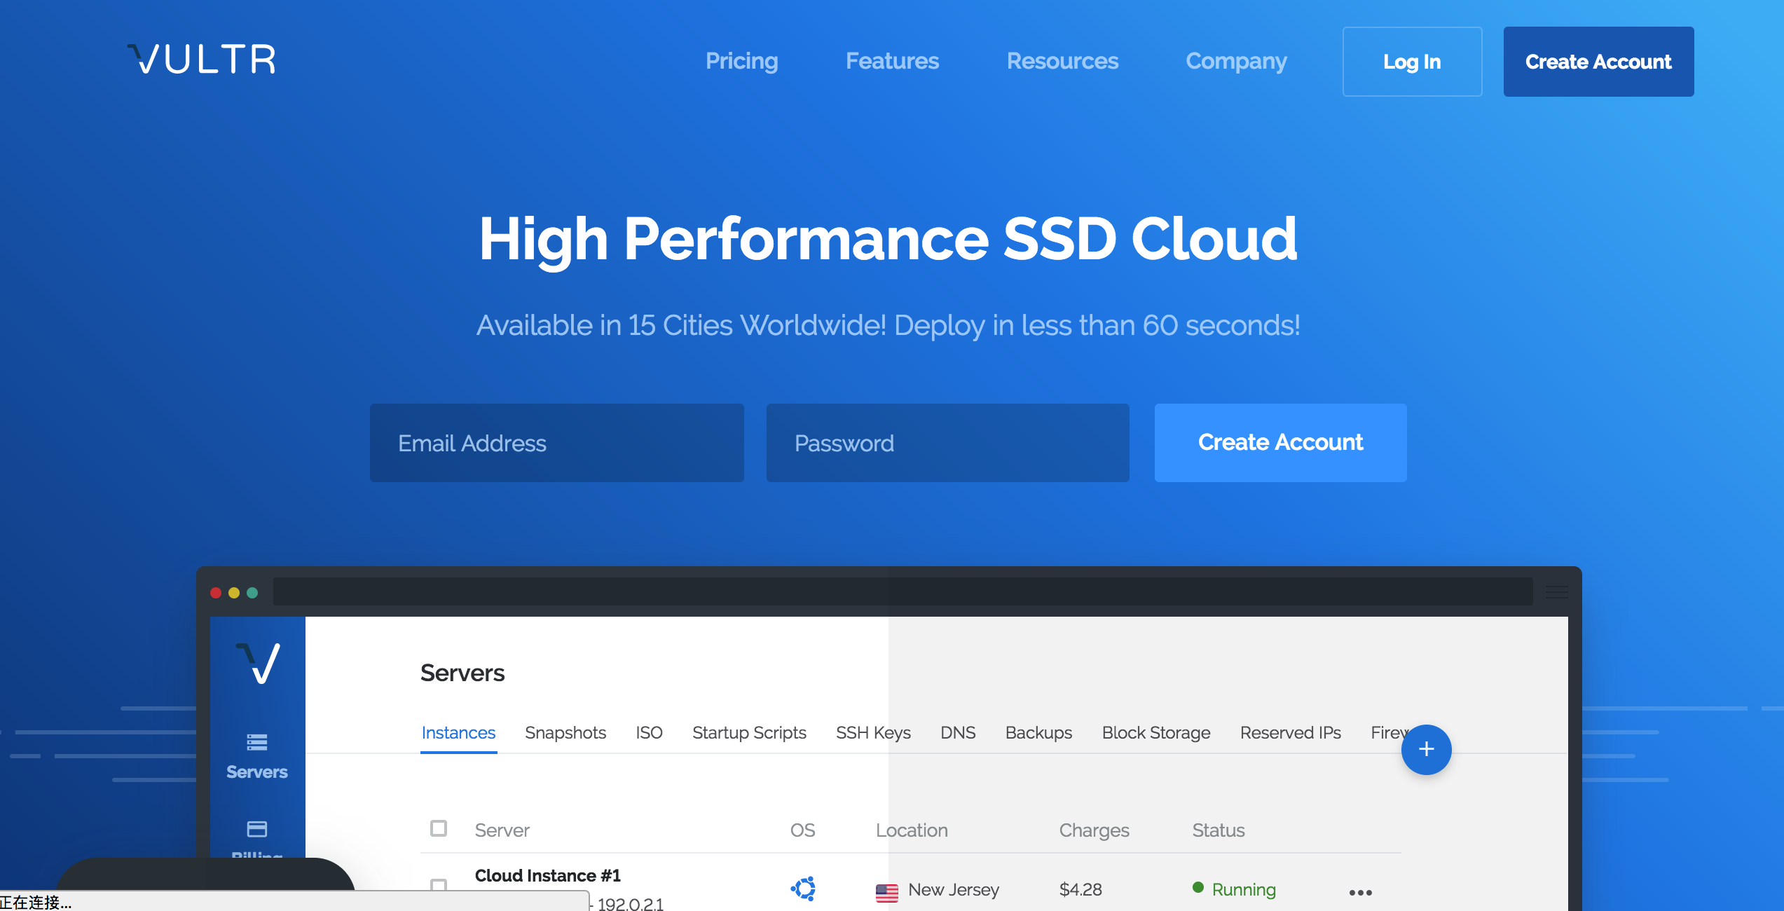The width and height of the screenshot is (1784, 911).
Task: Click the Location column header
Action: (x=912, y=830)
